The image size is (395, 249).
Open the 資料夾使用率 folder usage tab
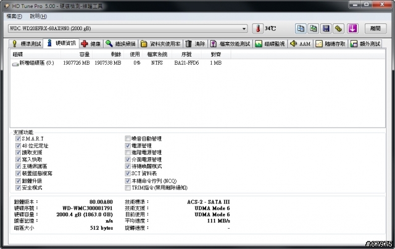tap(160, 44)
